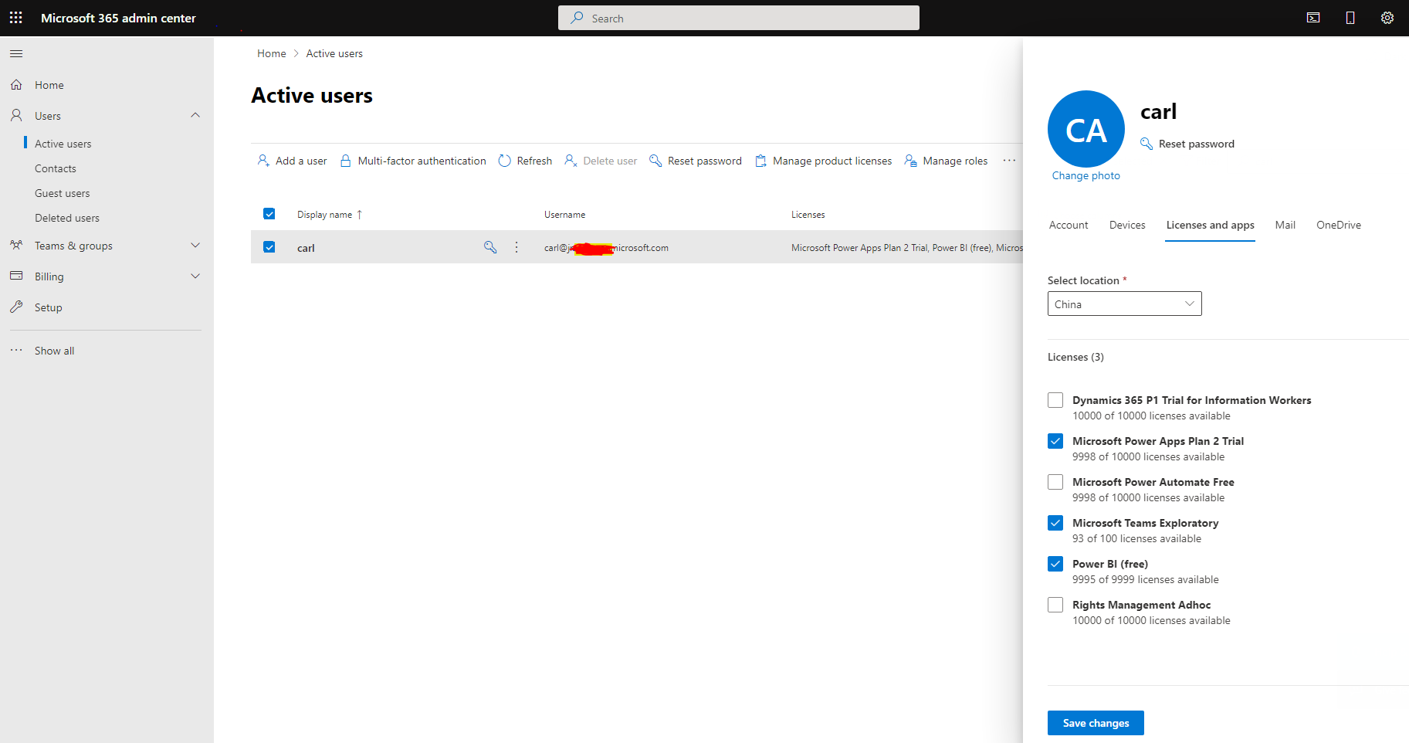The height and width of the screenshot is (743, 1409).
Task: Click Home breadcrumb link
Action: tap(272, 53)
